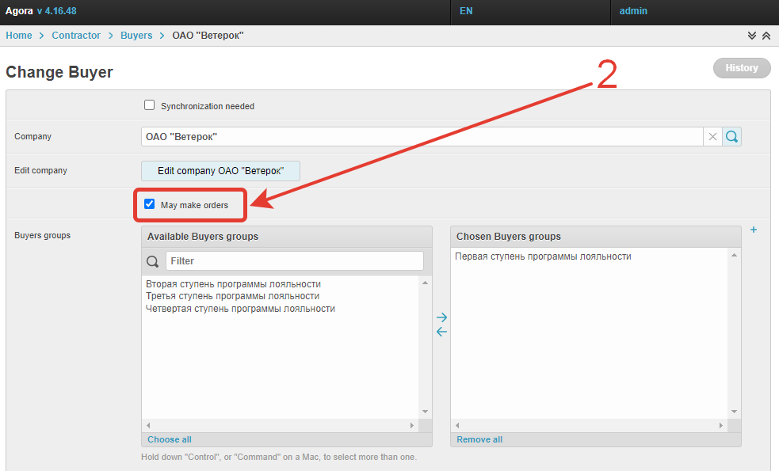Uncheck the May make orders checkbox

[149, 204]
